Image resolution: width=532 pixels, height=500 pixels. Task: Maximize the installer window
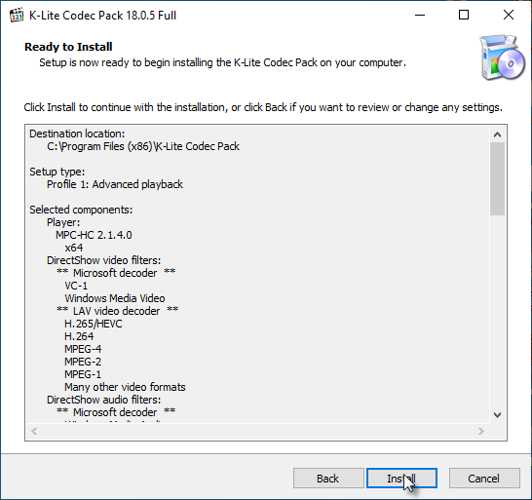tap(464, 15)
